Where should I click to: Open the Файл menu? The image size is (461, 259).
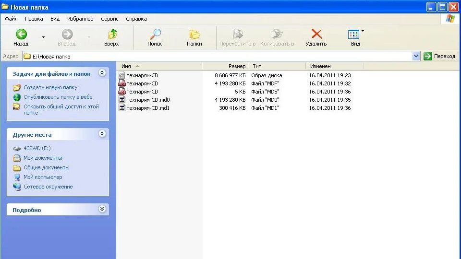coord(11,19)
